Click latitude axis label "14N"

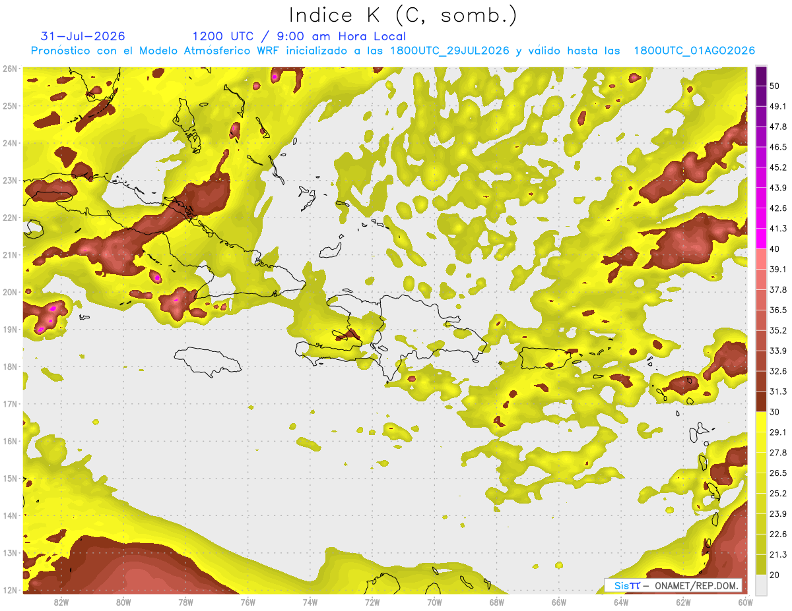(10, 515)
